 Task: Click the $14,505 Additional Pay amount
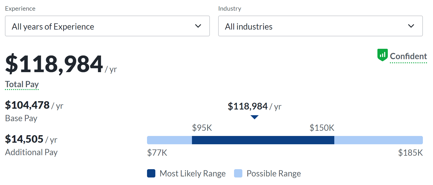click(x=24, y=139)
